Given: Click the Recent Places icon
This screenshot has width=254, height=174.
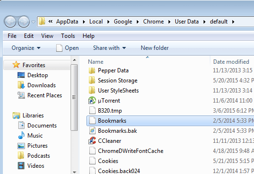Looking at the screenshot, I should pos(21,95).
